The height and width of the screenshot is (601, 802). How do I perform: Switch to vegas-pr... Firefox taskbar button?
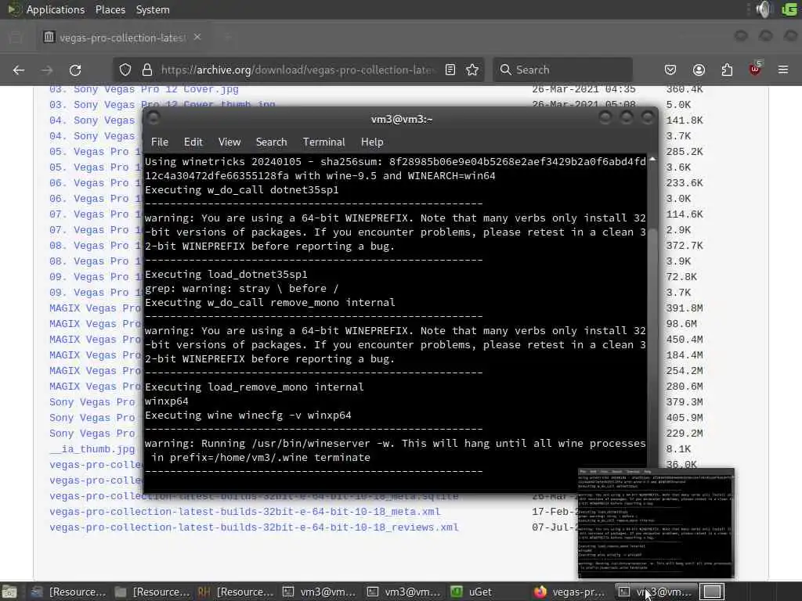pyautogui.click(x=569, y=592)
